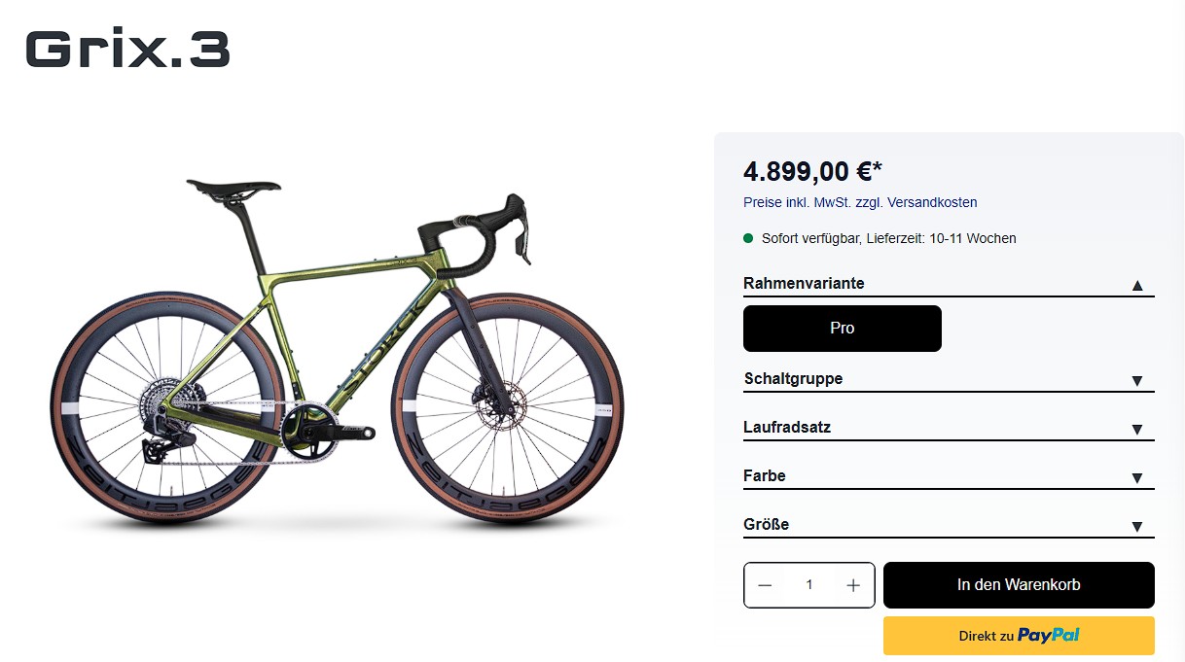Decrease quantity with the minus icon
The image size is (1185, 662).
(765, 585)
